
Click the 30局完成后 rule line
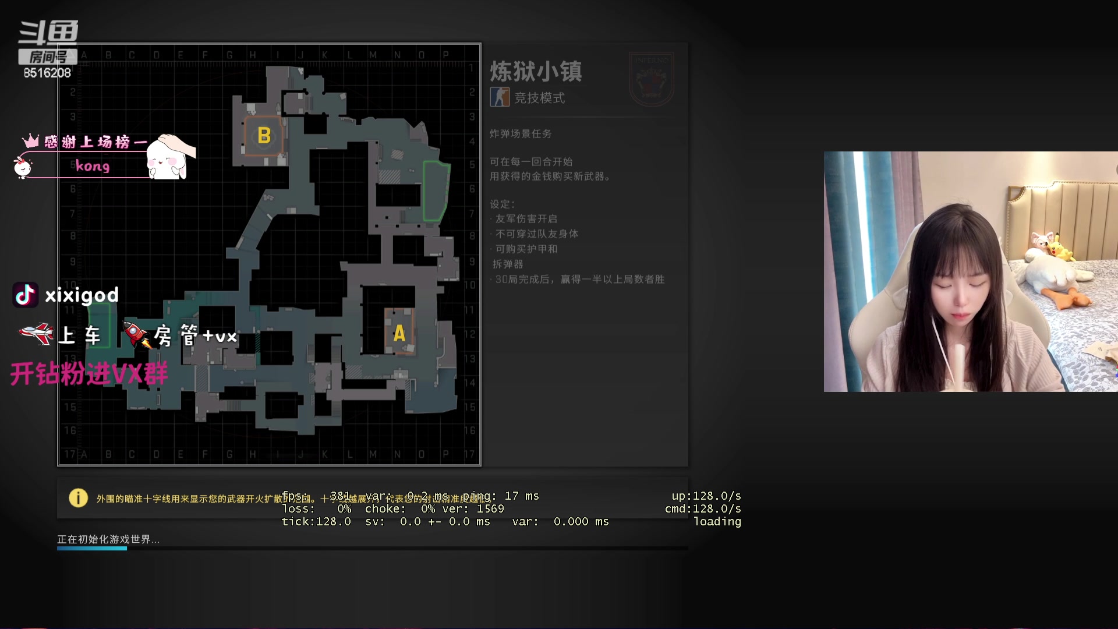point(580,279)
